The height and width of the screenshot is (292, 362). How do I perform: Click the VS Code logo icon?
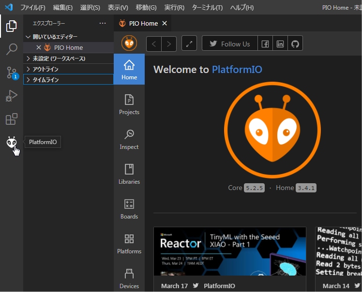(9, 7)
